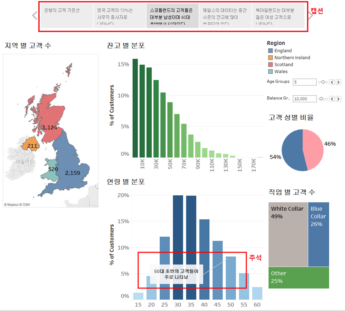Open the '영국 고객의 70%는' story caption

click(x=120, y=16)
